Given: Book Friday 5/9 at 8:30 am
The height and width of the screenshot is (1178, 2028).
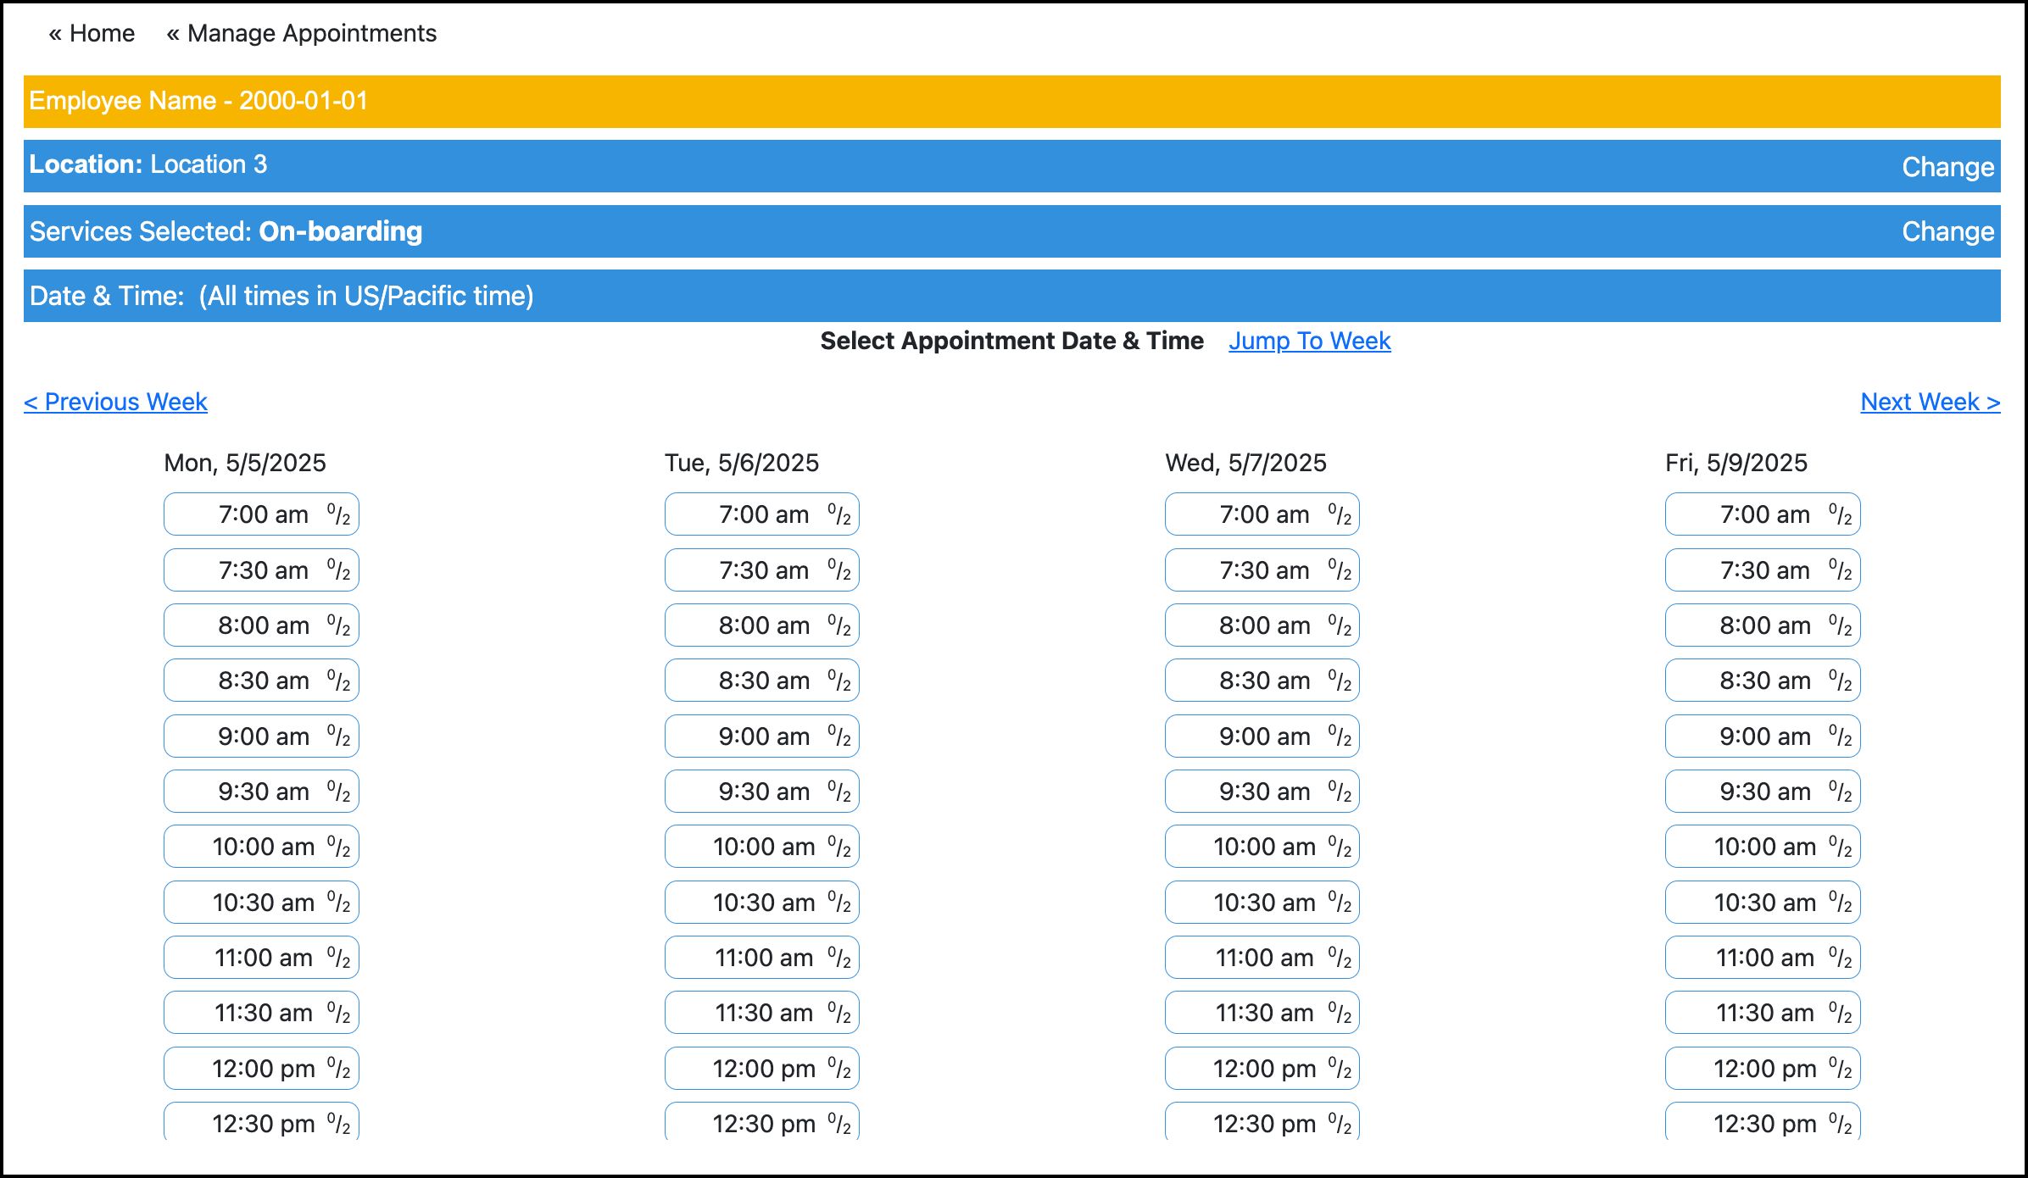Looking at the screenshot, I should point(1762,681).
